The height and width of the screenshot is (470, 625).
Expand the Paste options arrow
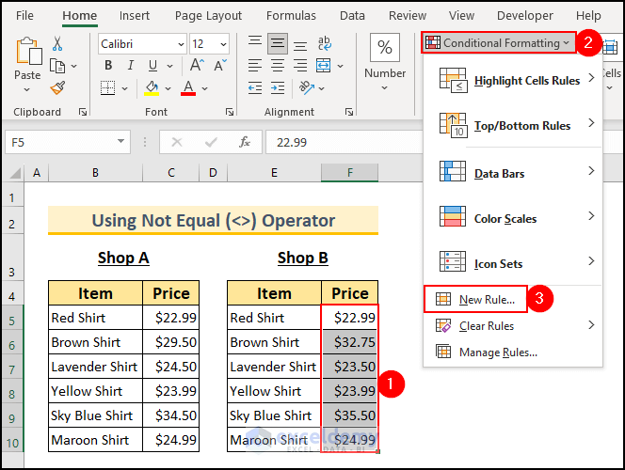click(x=26, y=89)
